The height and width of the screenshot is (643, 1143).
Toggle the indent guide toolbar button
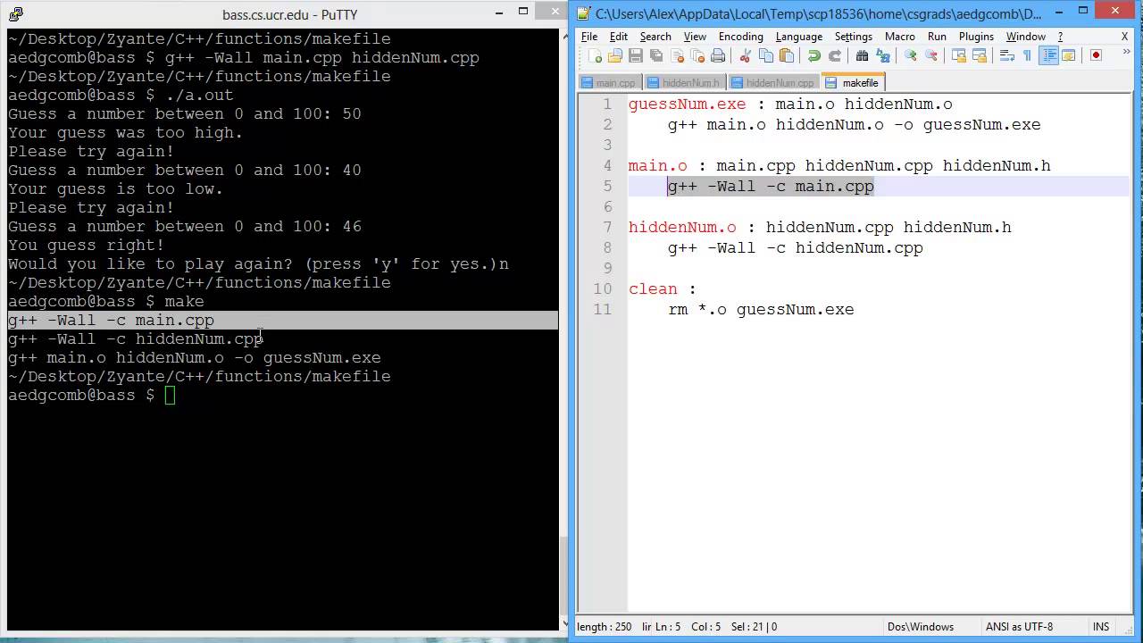click(x=1048, y=55)
